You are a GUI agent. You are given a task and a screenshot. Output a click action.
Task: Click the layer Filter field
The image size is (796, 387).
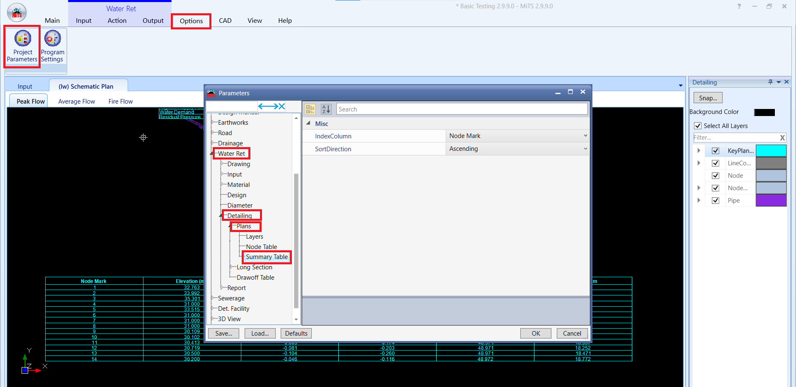click(x=736, y=138)
